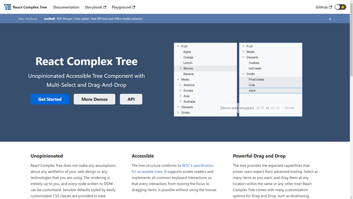This screenshot has width=353, height=199.
Task: Open the Playground nav link
Action: coord(124,7)
